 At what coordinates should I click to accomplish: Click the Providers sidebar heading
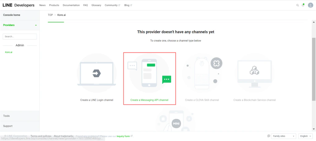tap(9, 25)
